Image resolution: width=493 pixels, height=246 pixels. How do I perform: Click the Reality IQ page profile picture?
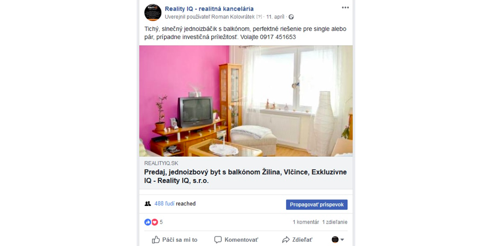[153, 12]
